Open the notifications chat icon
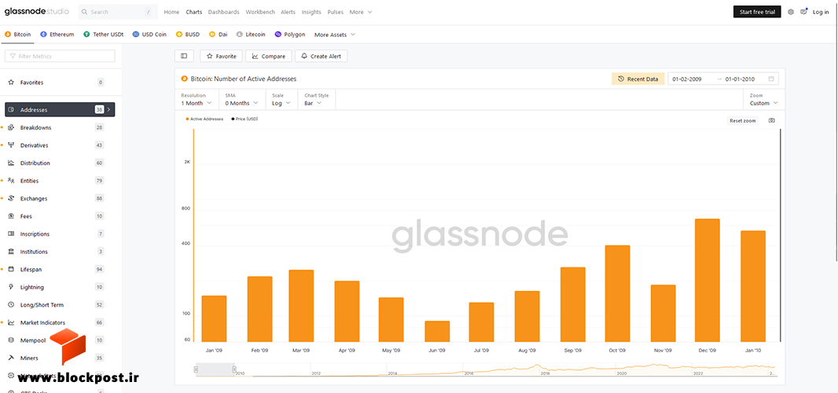The height and width of the screenshot is (393, 838). (x=803, y=12)
